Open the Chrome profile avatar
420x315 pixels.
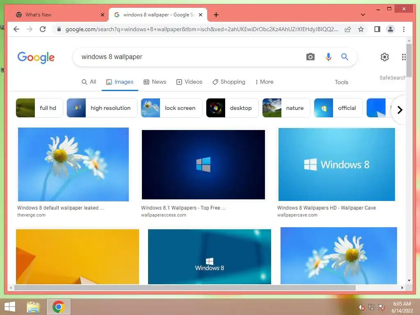point(390,29)
